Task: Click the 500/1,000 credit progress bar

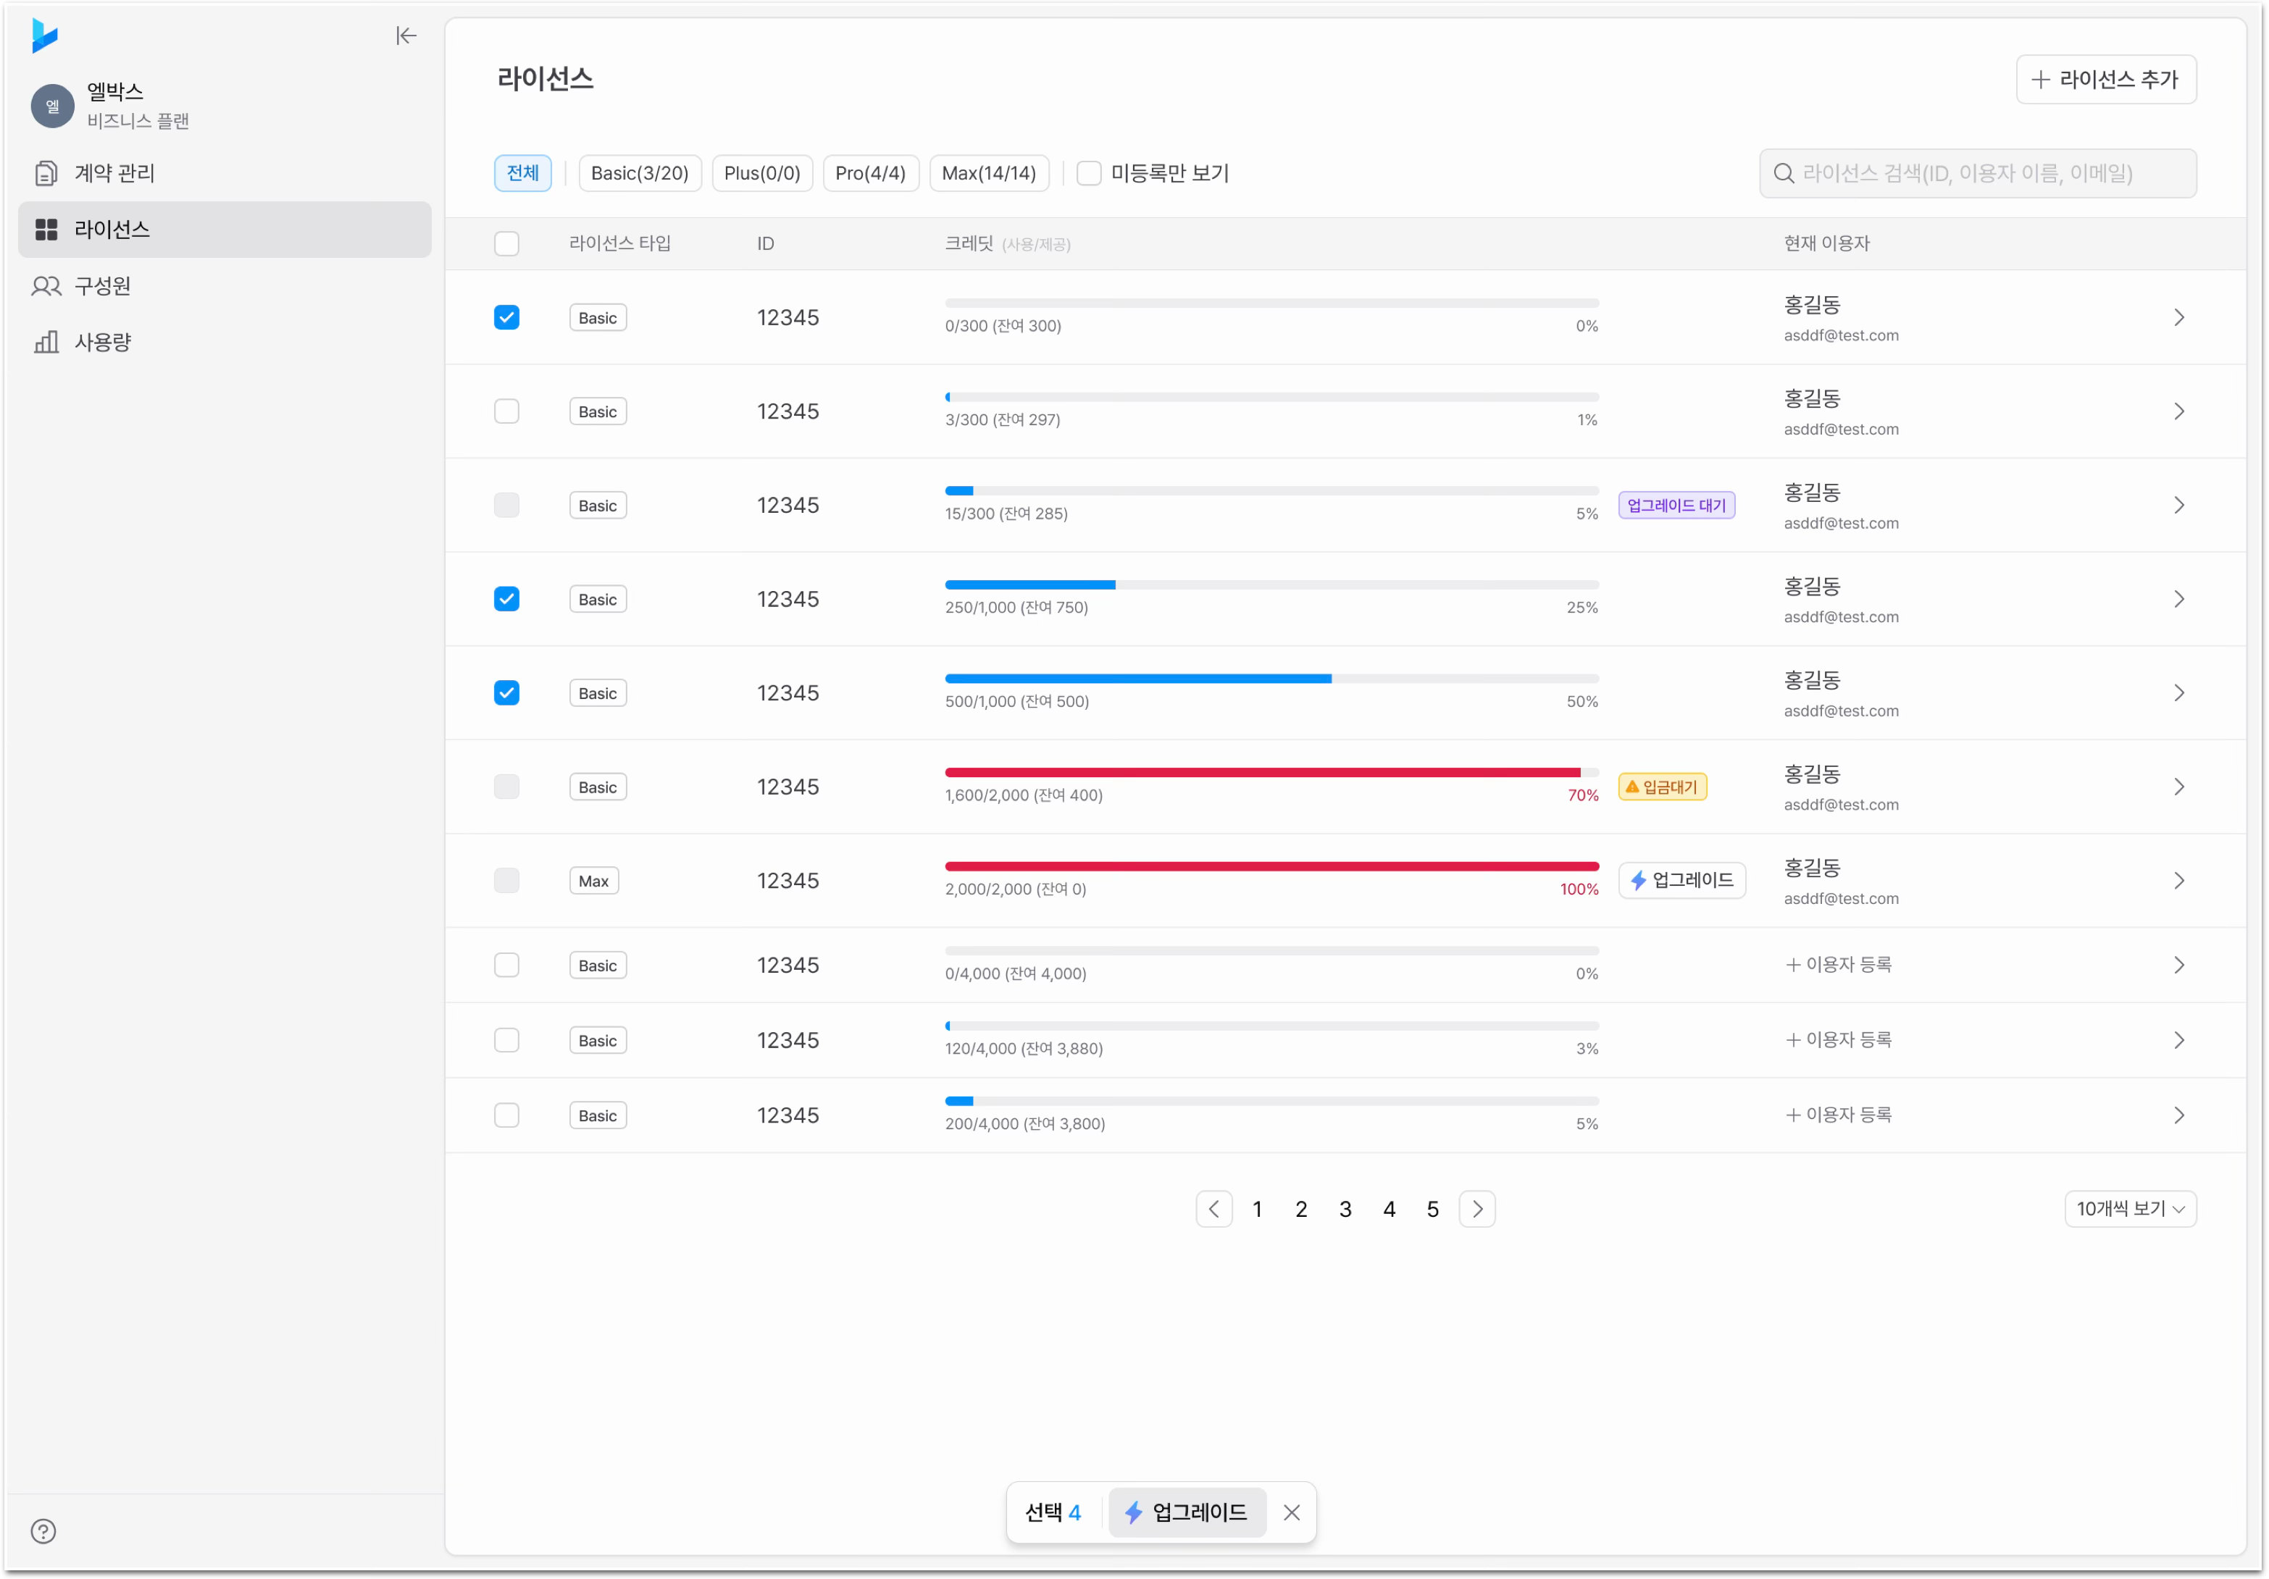Action: point(1271,679)
